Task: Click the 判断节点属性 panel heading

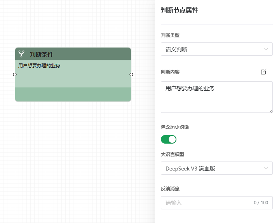Action: point(180,11)
